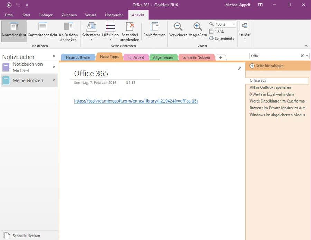Switch to the Einfügen ribbon tab
311x240 pixels.
pos(46,15)
